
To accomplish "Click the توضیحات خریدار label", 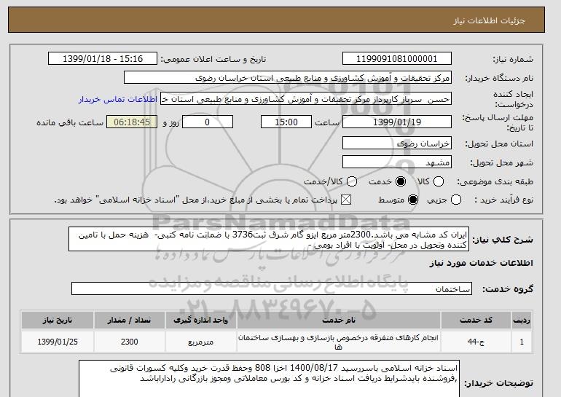I will coord(498,383).
